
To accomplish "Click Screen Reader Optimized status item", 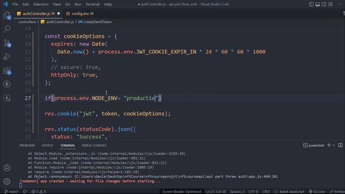I will tap(182, 192).
